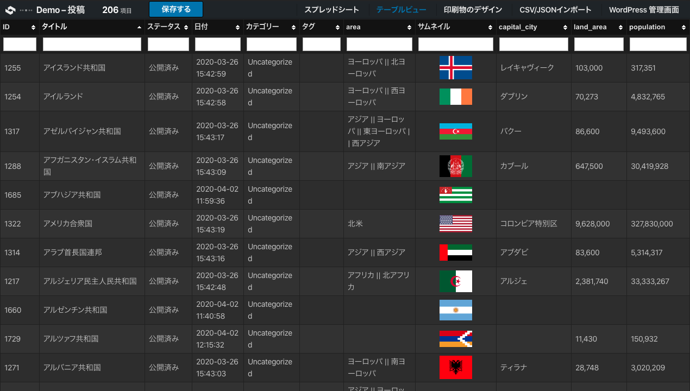
Task: Click the app logo icon beside Demo
Action: point(10,10)
